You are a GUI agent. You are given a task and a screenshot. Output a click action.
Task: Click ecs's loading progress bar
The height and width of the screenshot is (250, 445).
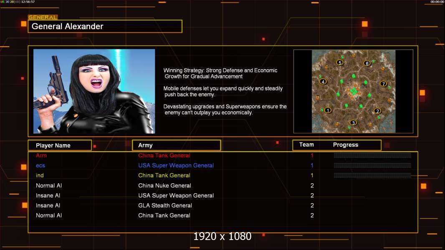click(372, 165)
